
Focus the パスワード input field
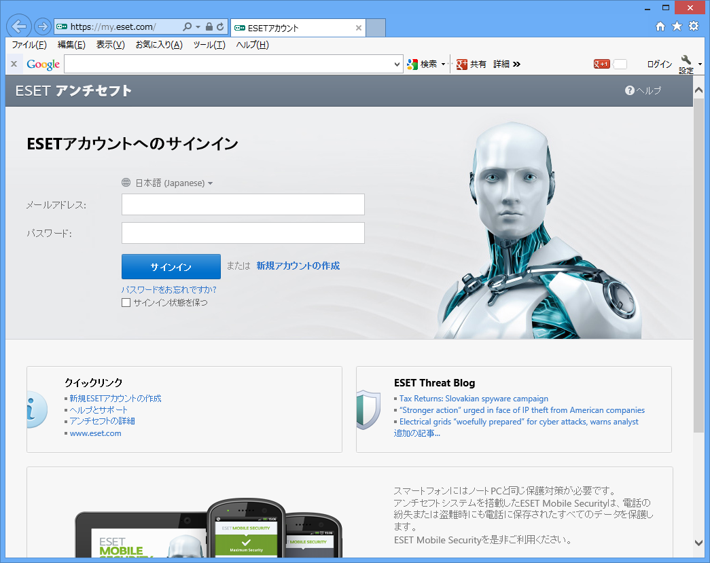click(243, 233)
